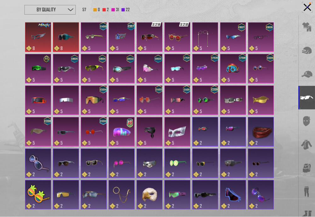The width and height of the screenshot is (315, 217).
Task: Select the C5S15 hexagon glasses item
Action: point(261,69)
